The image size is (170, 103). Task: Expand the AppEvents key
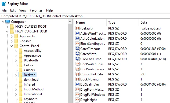pos(12,36)
